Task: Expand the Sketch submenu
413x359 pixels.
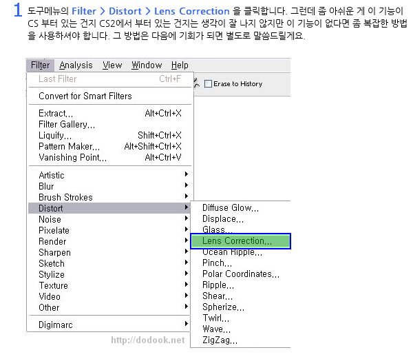Action: coord(109,264)
